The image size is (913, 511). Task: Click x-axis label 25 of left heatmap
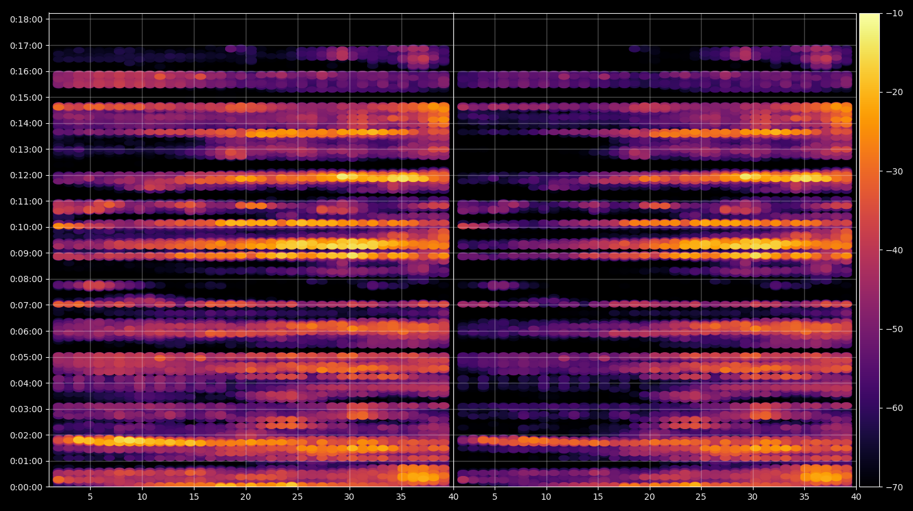click(297, 497)
